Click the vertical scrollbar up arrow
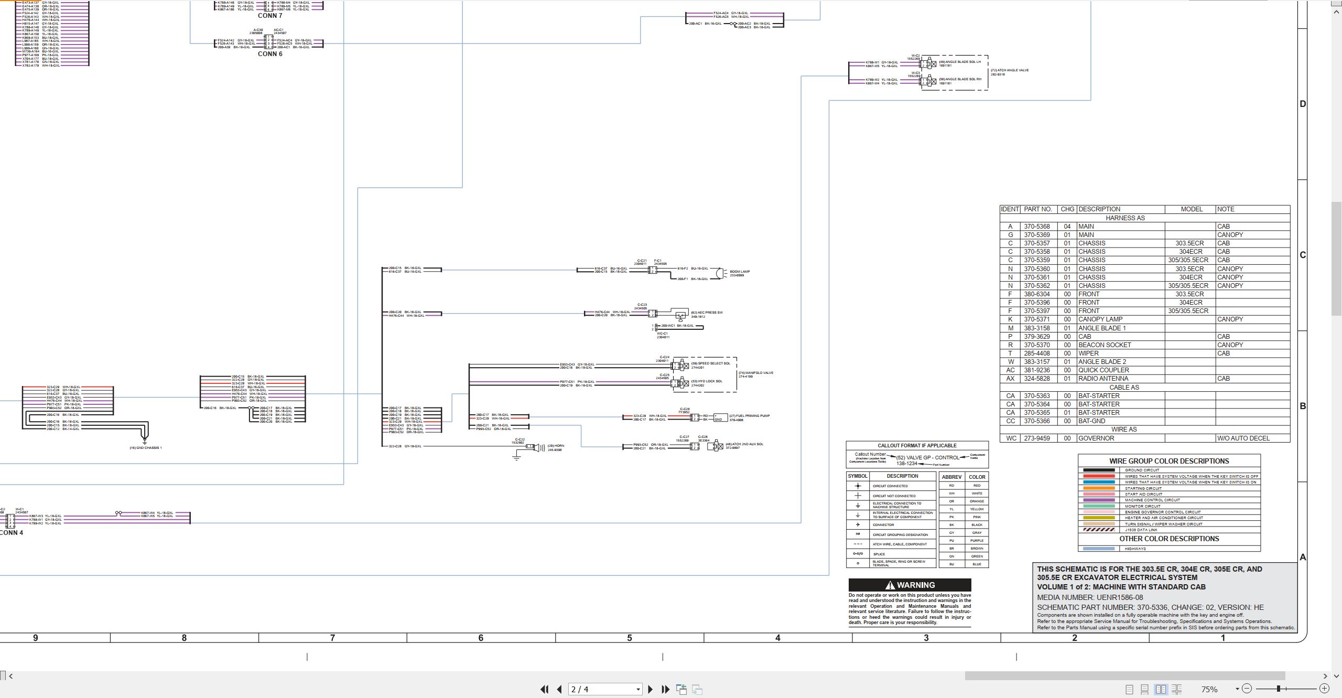 (1337, 11)
